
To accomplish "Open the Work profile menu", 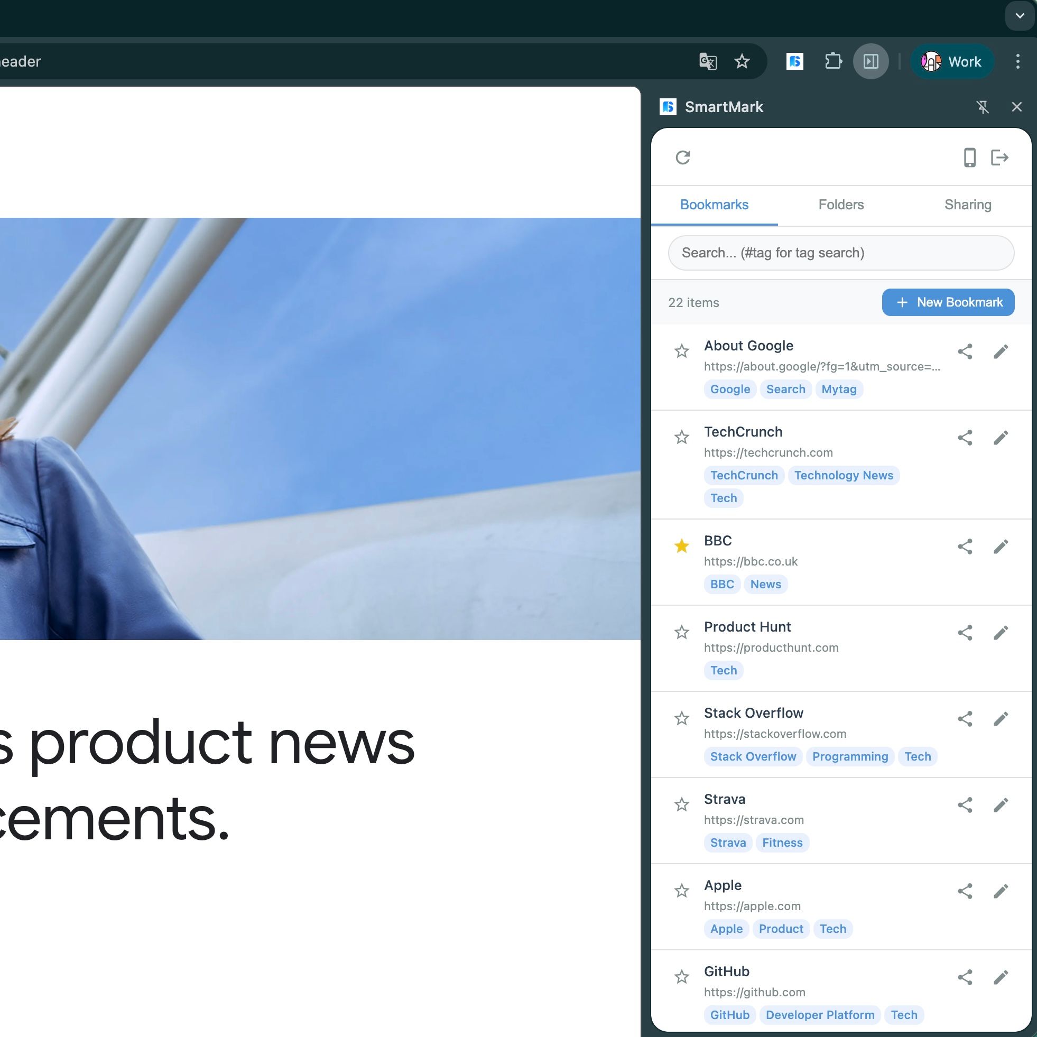I will tap(952, 62).
